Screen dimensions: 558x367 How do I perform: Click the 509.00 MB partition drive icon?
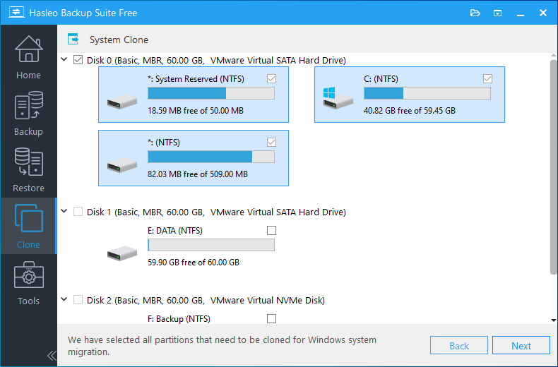(x=122, y=164)
